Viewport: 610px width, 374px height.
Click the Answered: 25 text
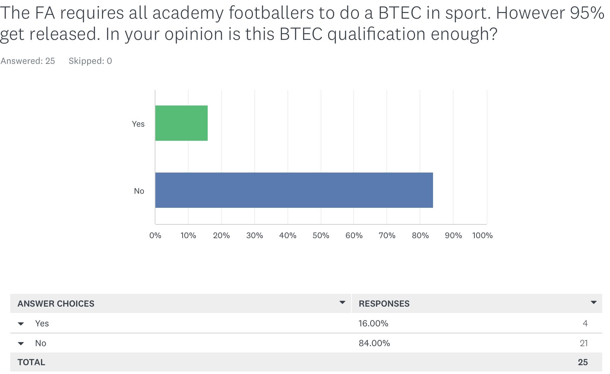click(28, 61)
